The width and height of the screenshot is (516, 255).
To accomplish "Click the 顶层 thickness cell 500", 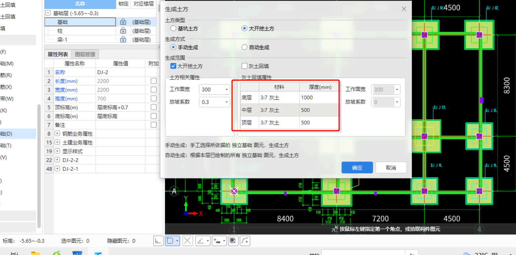I will click(319, 122).
